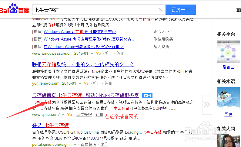Click V3 badge on yun.lenovo.com result
241x147 pixels.
(86, 83)
